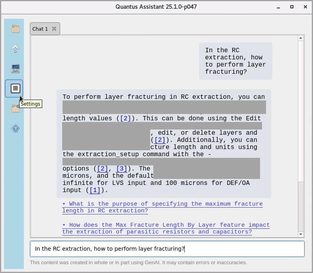Close the Quantus Assistant window
Image resolution: width=313 pixels, height=273 pixels.
click(305, 7)
